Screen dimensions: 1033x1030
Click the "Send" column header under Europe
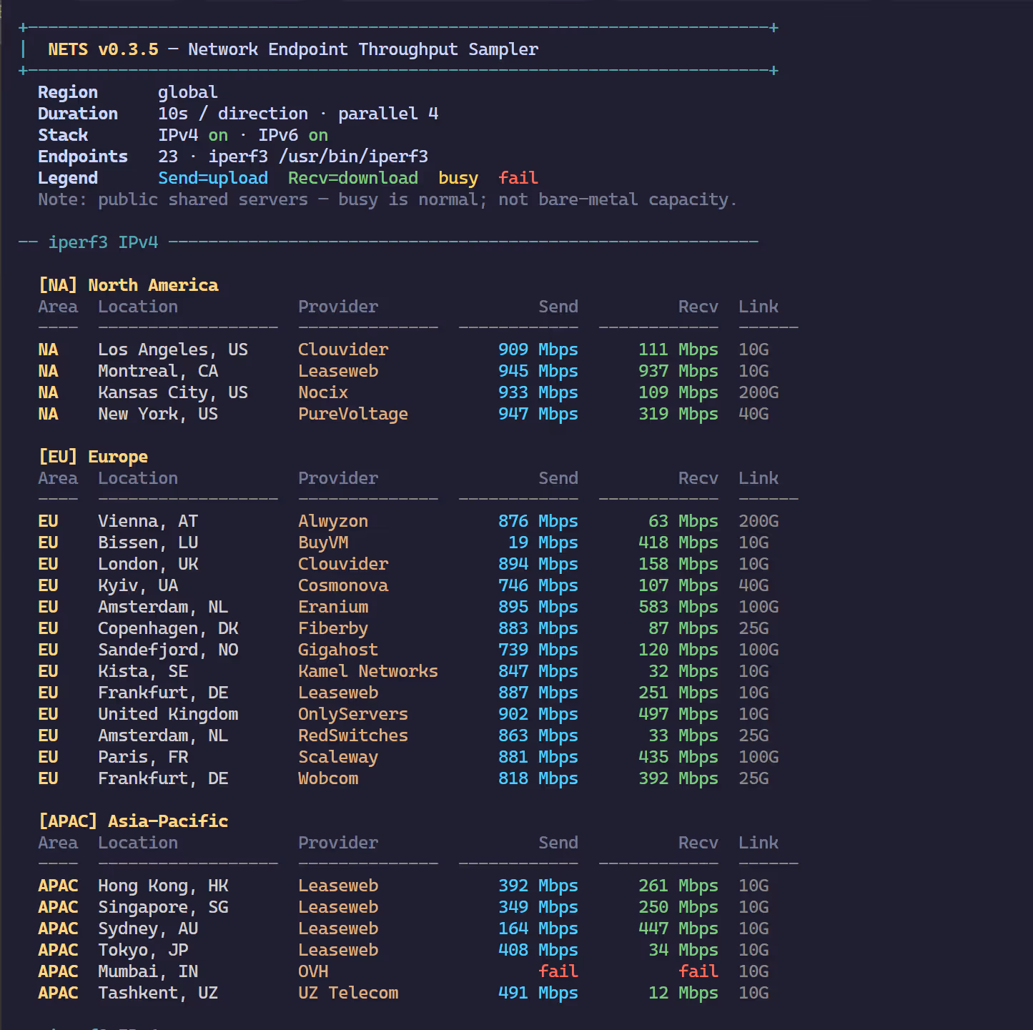click(x=558, y=478)
